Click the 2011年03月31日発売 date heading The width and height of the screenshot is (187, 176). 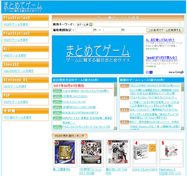point(69,86)
